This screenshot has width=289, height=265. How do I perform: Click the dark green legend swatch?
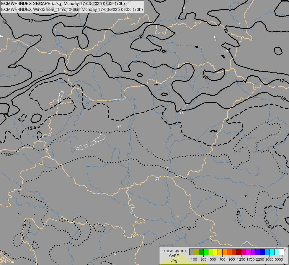pyautogui.click(x=201, y=252)
